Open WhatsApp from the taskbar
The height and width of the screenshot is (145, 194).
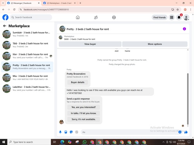[85, 142]
